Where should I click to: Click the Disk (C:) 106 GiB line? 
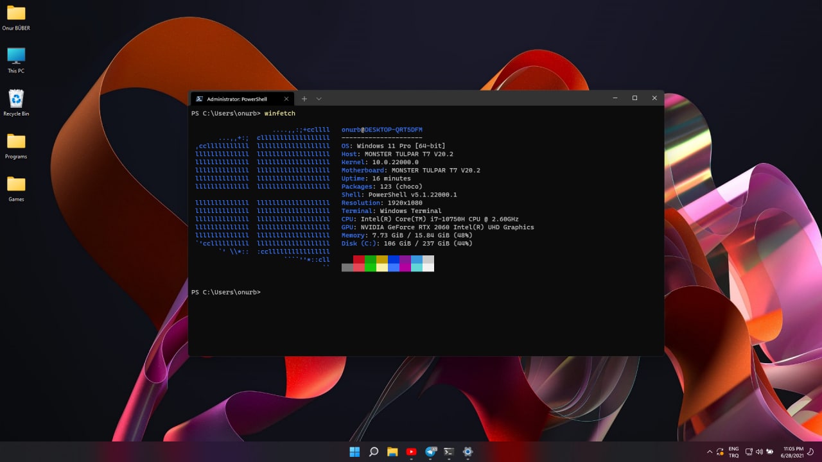(407, 244)
